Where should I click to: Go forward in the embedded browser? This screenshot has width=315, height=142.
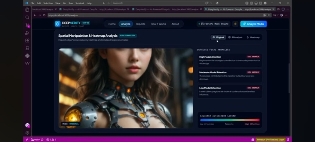click(39, 15)
